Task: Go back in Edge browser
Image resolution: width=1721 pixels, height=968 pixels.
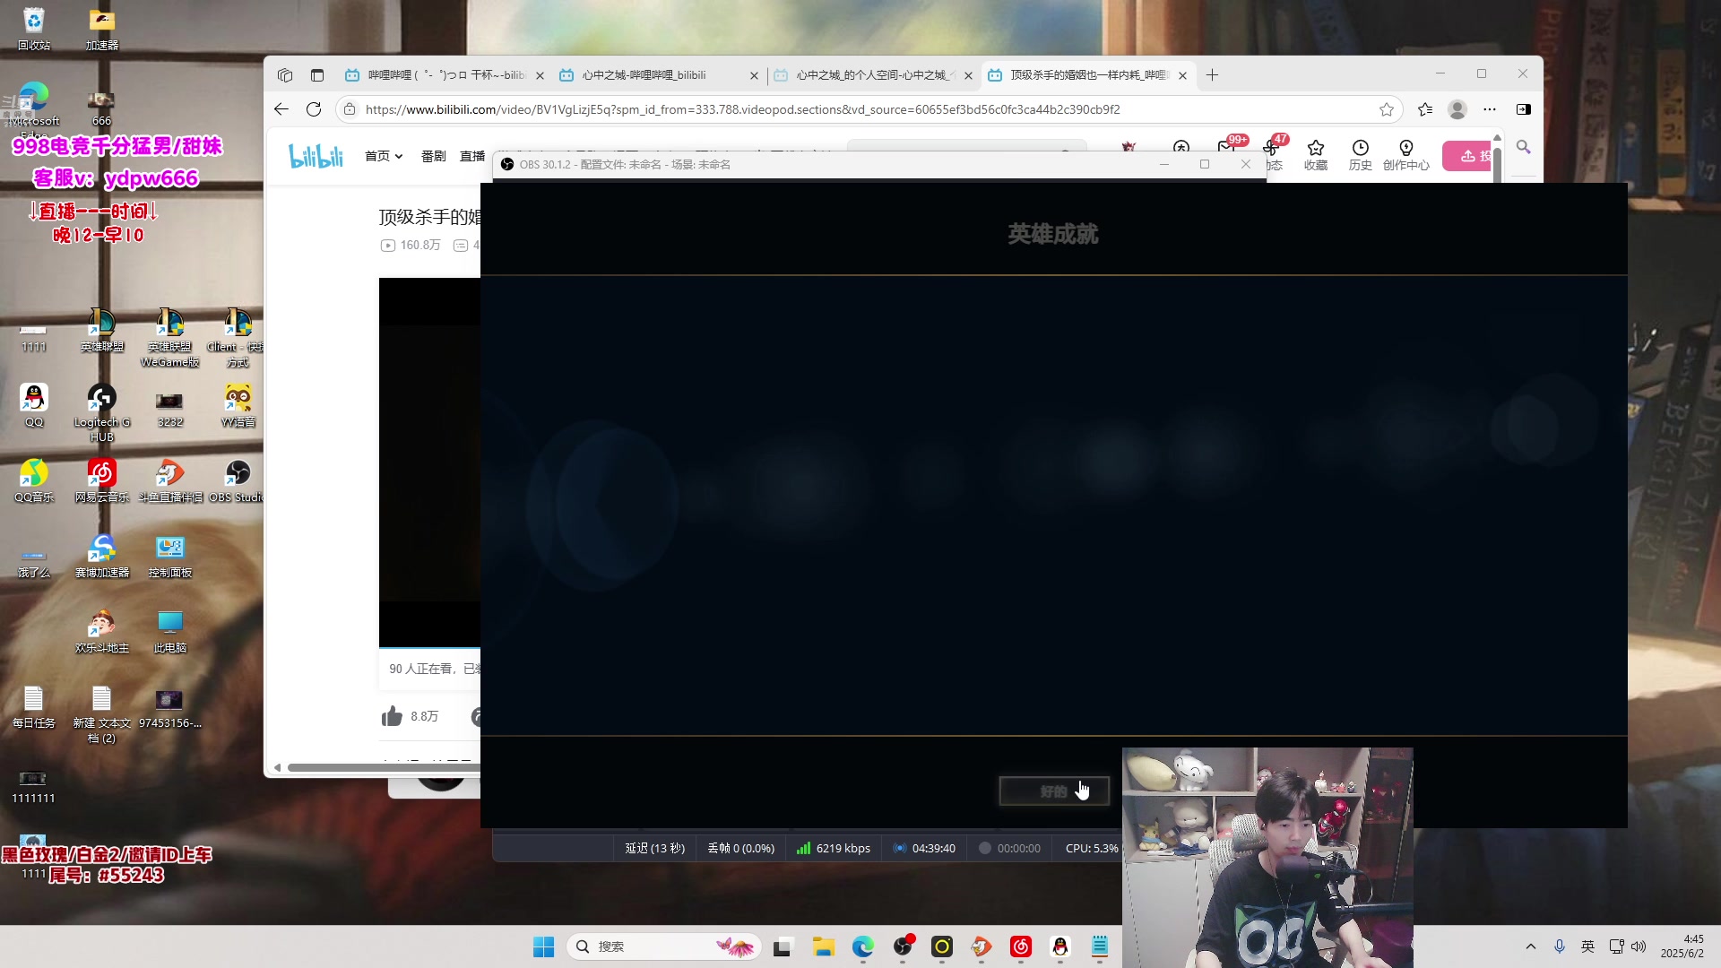Action: (x=281, y=109)
